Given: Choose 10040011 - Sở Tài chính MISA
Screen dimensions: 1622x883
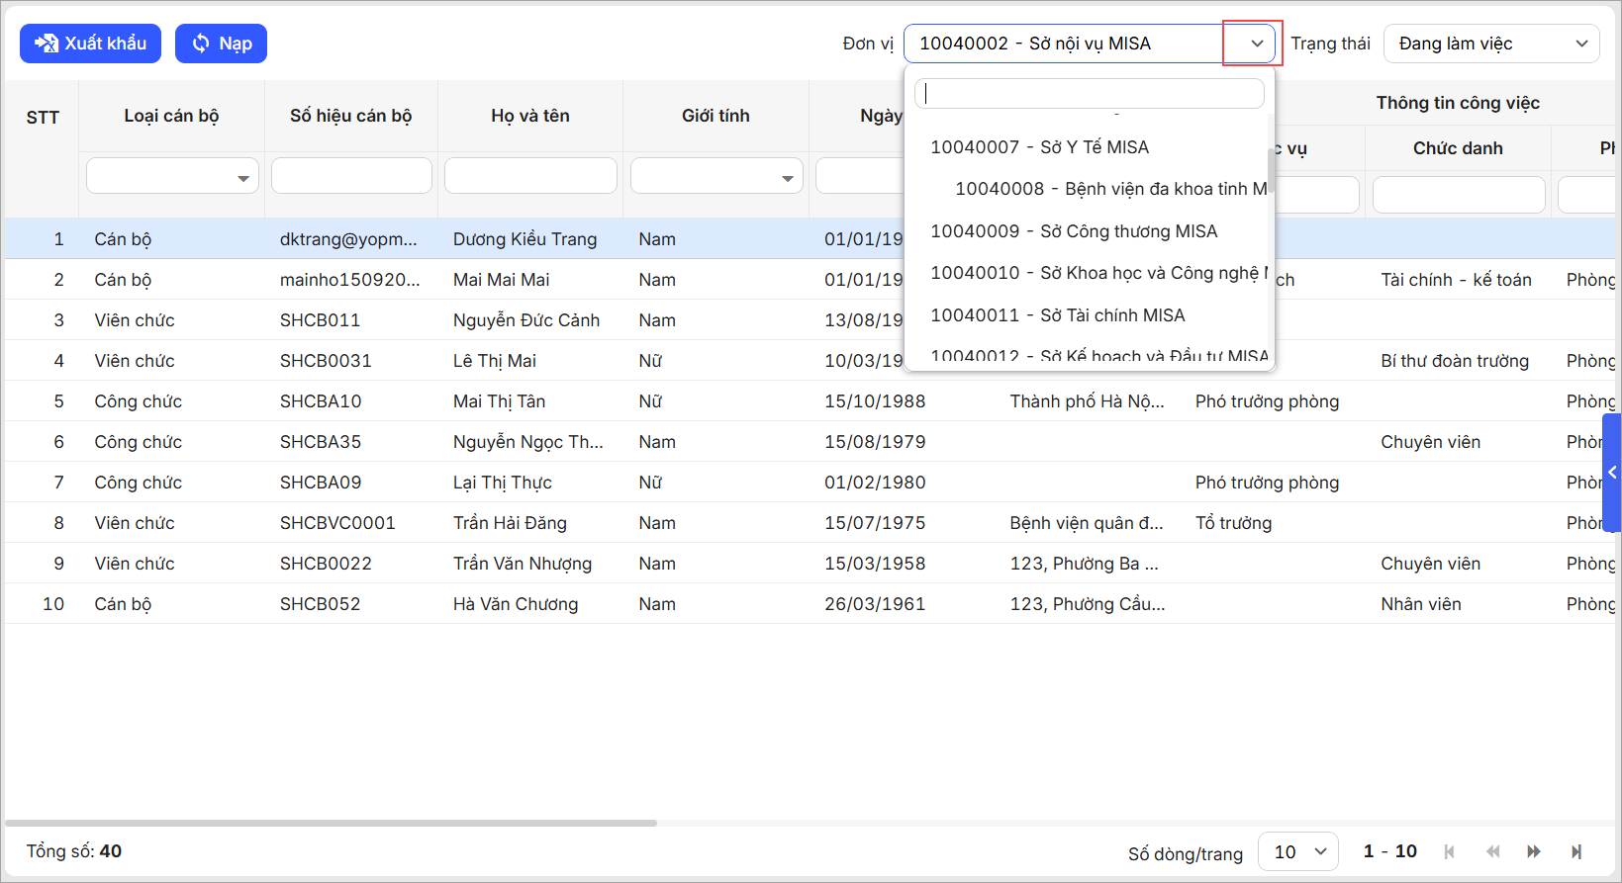Looking at the screenshot, I should click(1057, 315).
